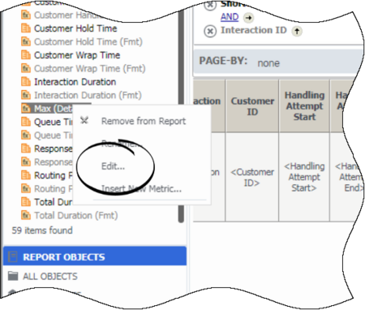Click the right arrow beside AND operator

(248, 18)
